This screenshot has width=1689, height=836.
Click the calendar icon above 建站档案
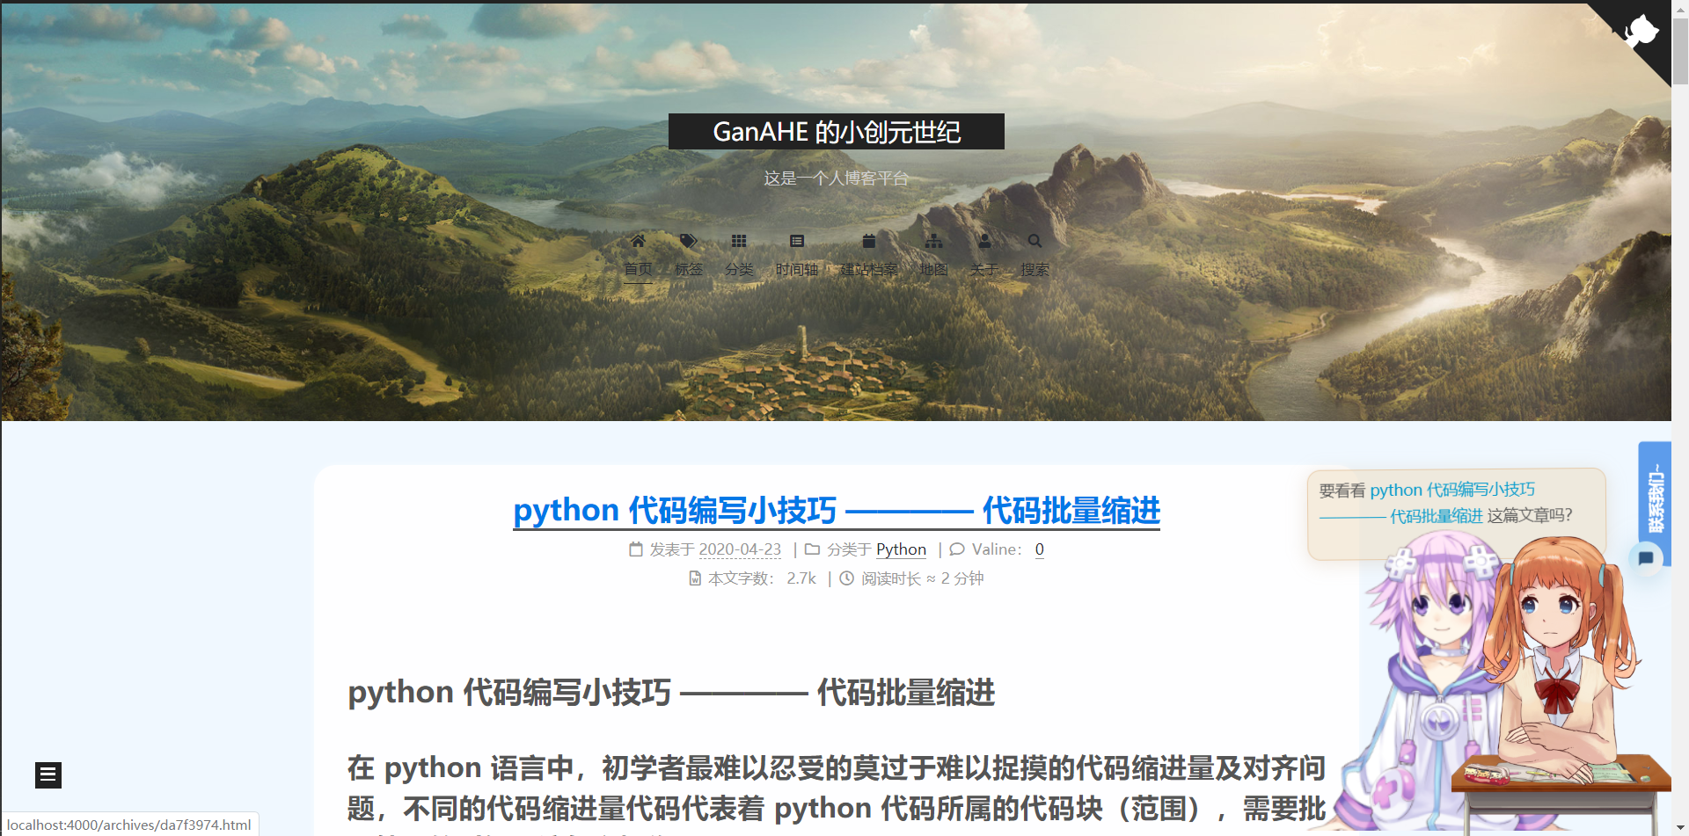868,241
